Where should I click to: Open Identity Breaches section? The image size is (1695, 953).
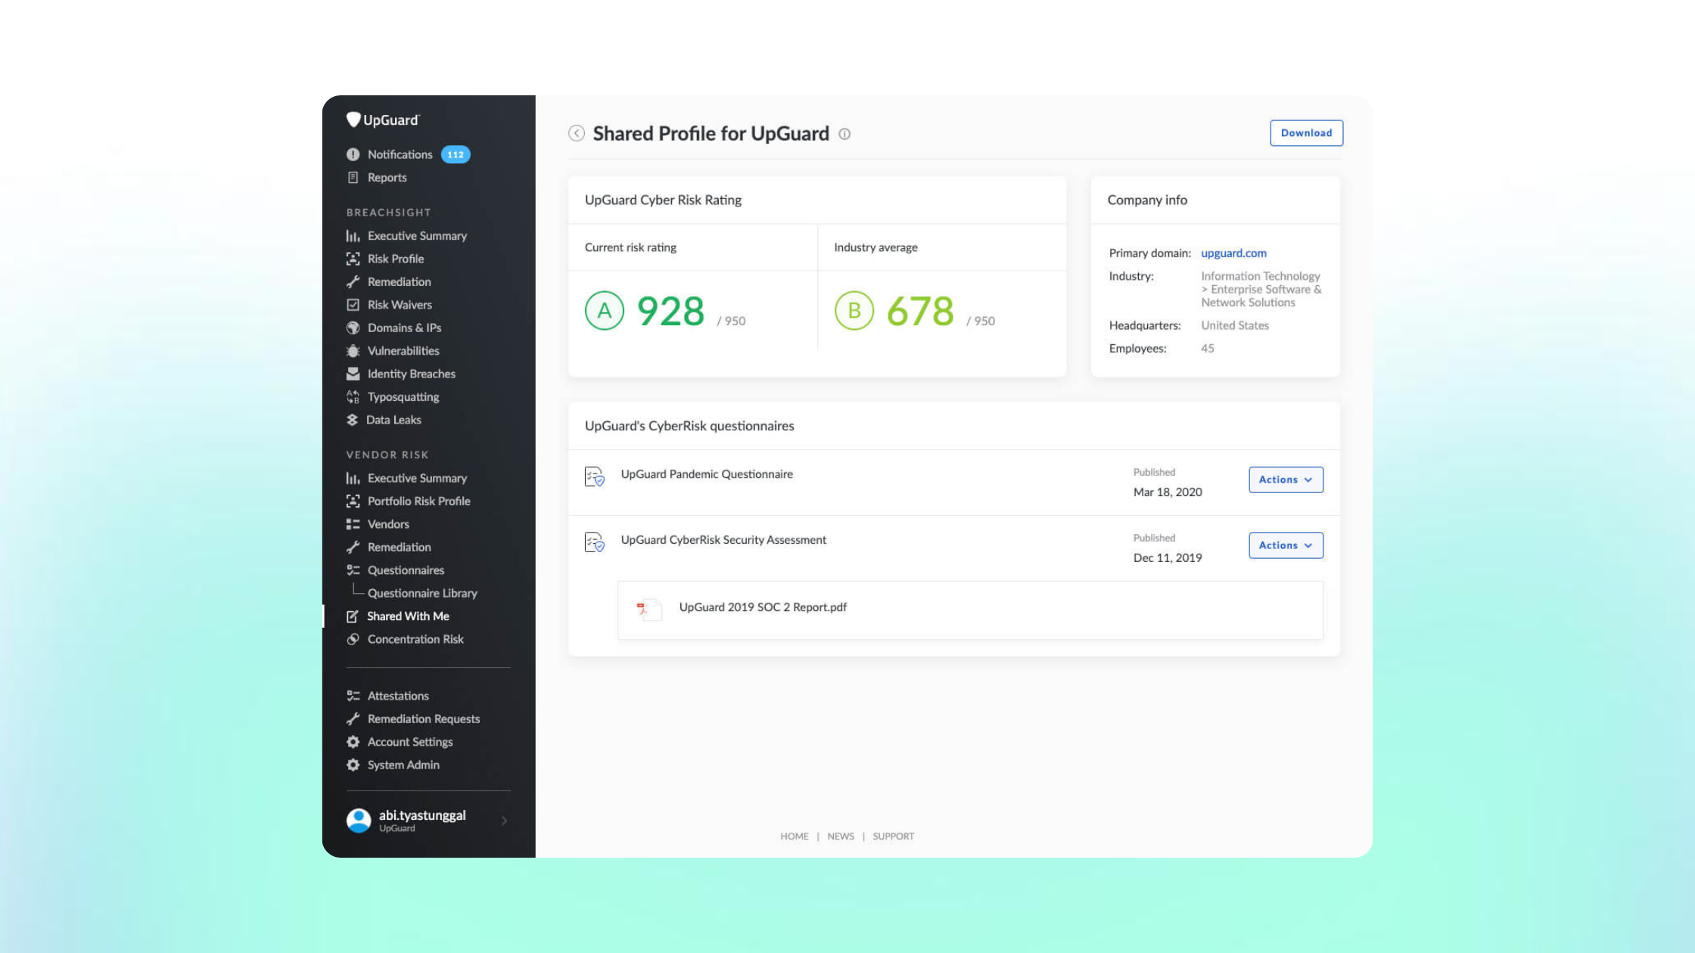[411, 374]
